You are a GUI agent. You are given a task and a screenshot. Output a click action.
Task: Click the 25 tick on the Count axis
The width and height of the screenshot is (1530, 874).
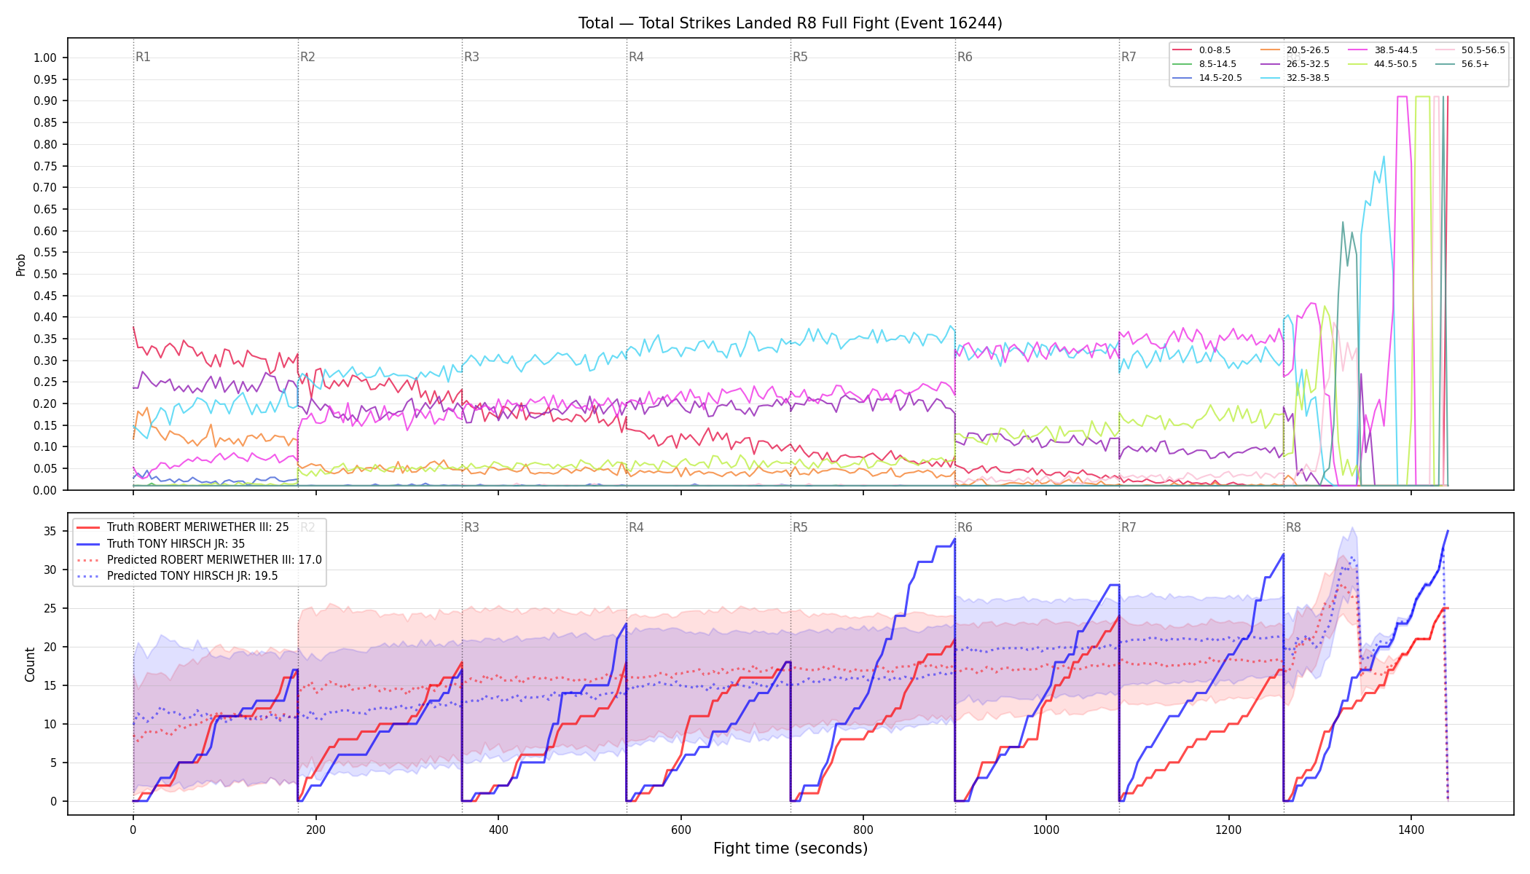click(x=50, y=609)
